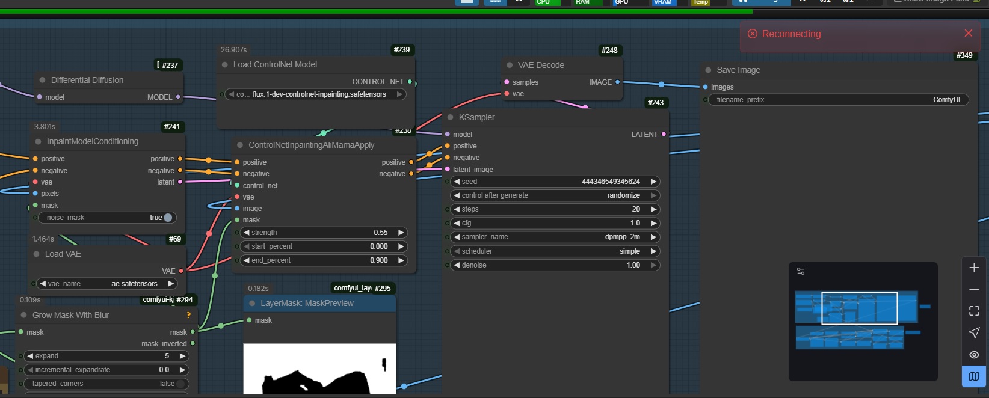This screenshot has width=989, height=398.
Task: Click the CONTROL_NET output slot
Action: click(x=410, y=81)
